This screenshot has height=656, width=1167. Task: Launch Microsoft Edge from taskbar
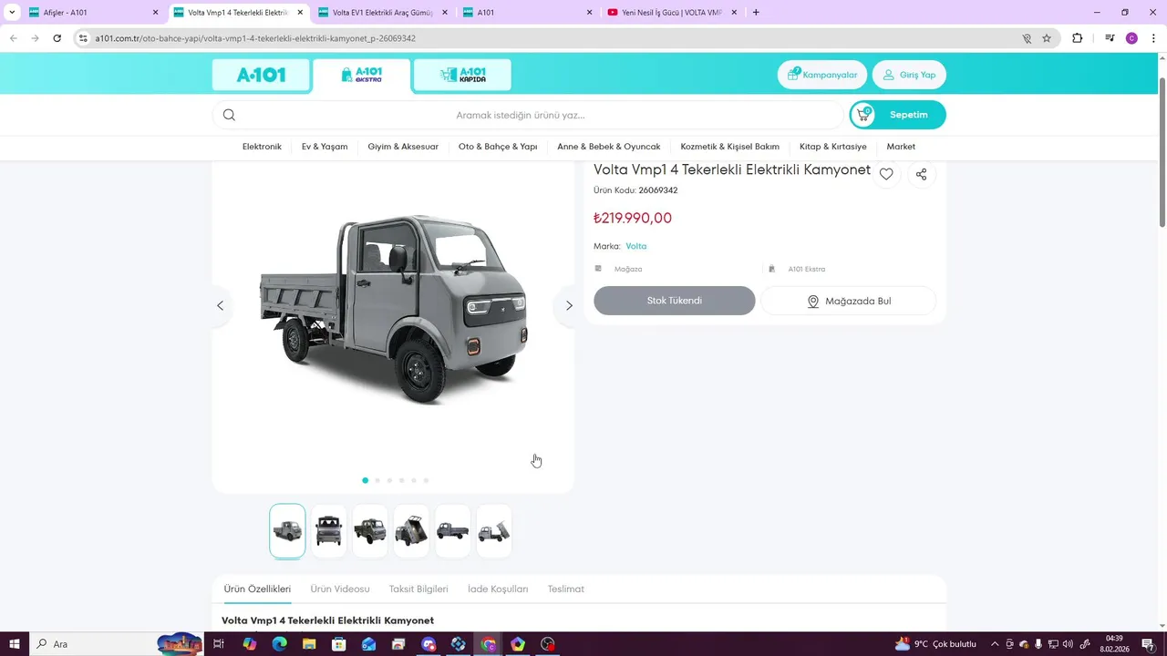click(x=279, y=644)
